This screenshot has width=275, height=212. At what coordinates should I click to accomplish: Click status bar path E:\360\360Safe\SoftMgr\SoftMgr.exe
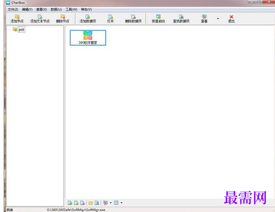[x=76, y=210]
